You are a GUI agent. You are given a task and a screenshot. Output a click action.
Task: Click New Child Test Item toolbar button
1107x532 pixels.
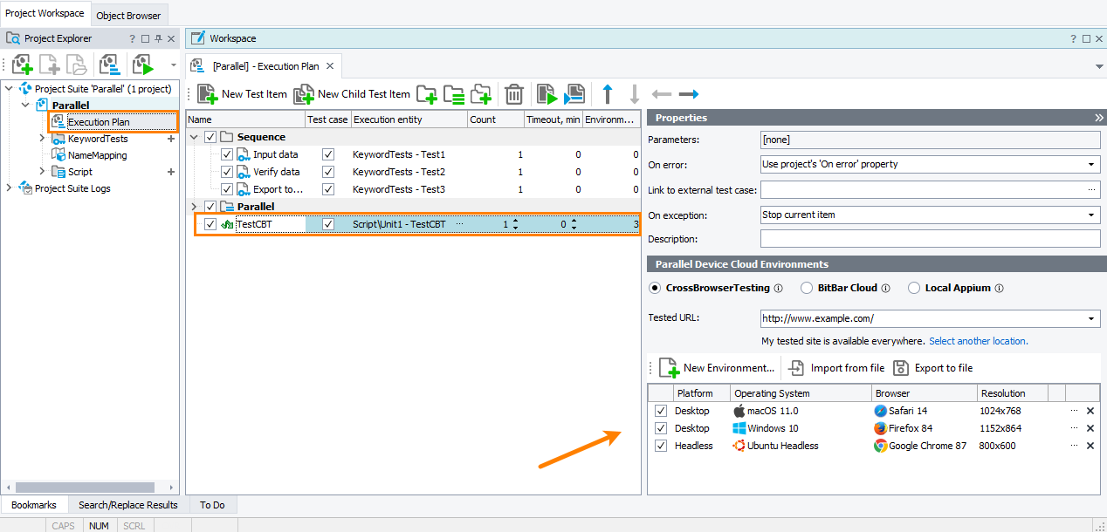coord(352,94)
